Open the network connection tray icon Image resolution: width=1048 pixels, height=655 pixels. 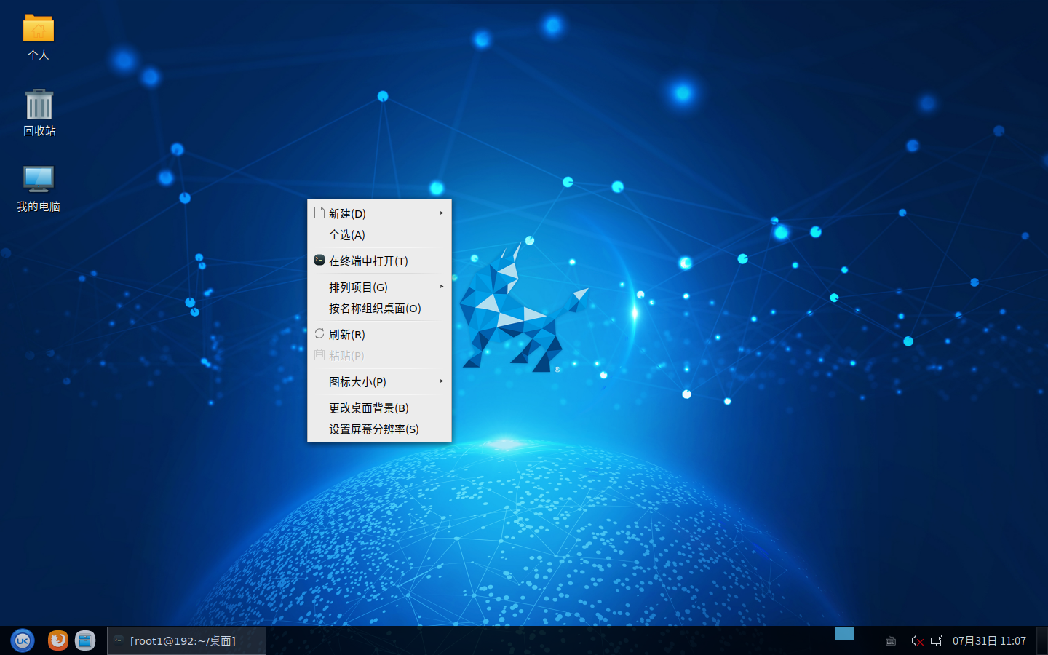(x=937, y=641)
